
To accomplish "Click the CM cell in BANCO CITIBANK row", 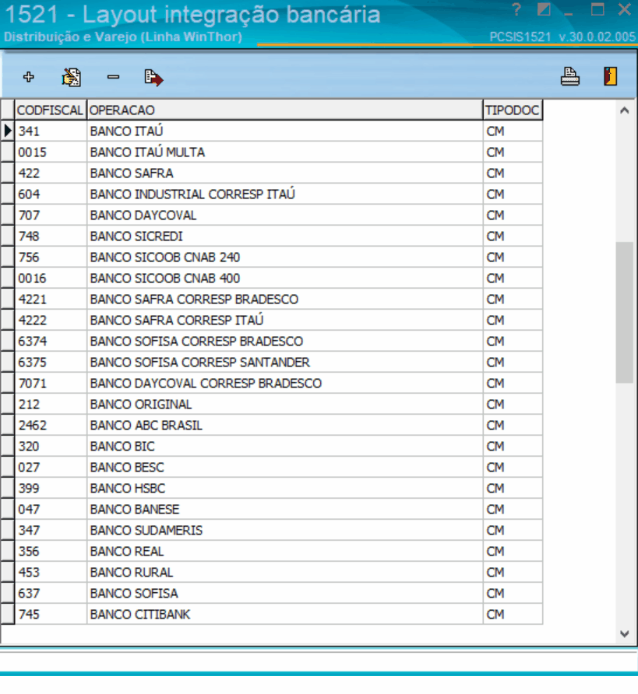I will (513, 615).
